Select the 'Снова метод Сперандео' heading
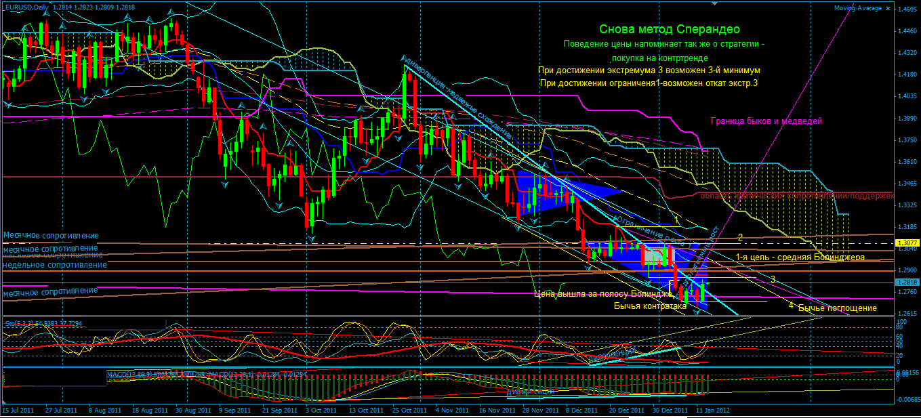The image size is (921, 418). pos(670,29)
